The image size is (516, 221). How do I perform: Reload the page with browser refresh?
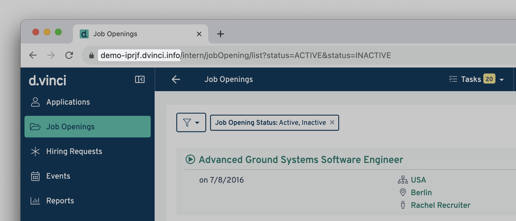pos(69,55)
